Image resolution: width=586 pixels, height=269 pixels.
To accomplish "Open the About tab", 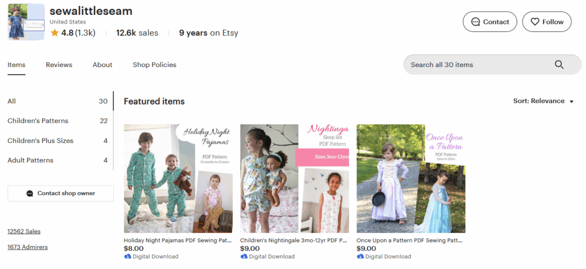I will click(102, 65).
